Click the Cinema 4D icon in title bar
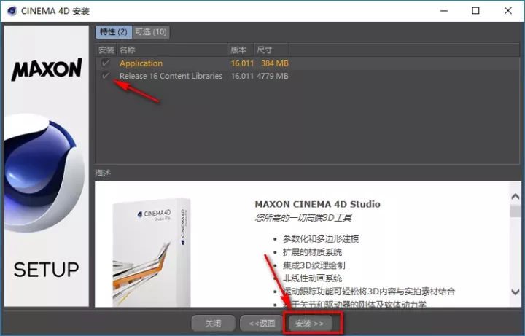The width and height of the screenshot is (525, 336). click(12, 11)
